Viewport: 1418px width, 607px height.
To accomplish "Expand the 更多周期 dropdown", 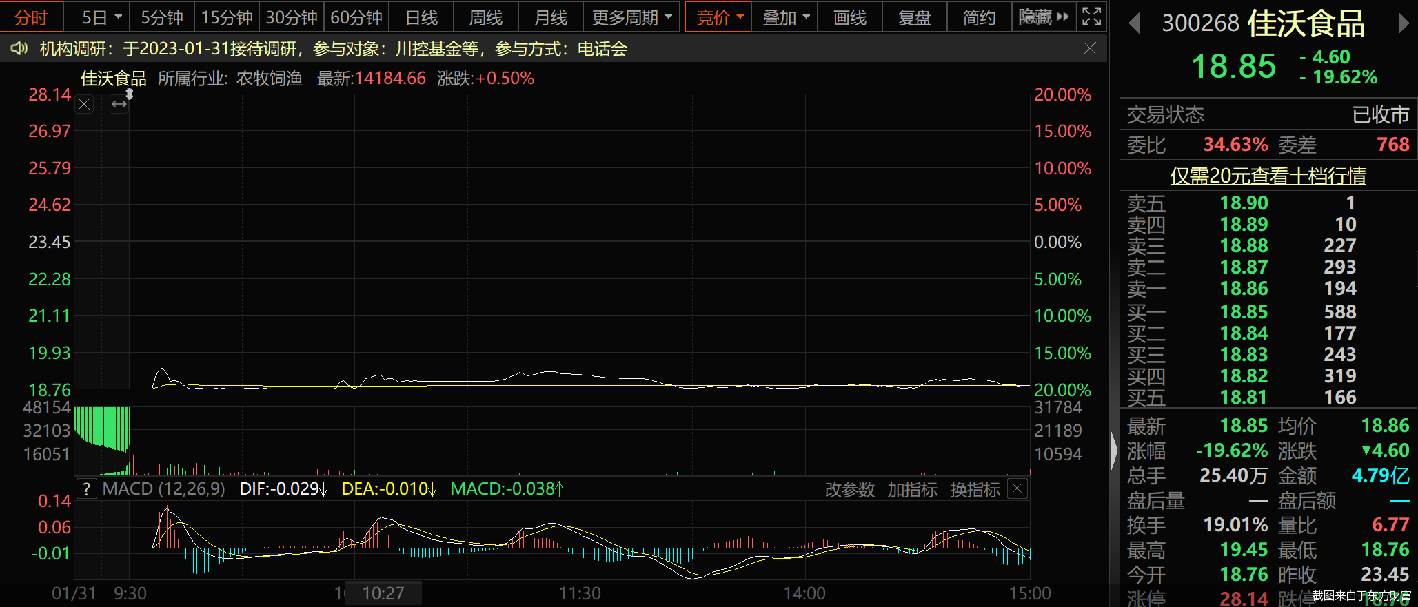I will [x=631, y=17].
